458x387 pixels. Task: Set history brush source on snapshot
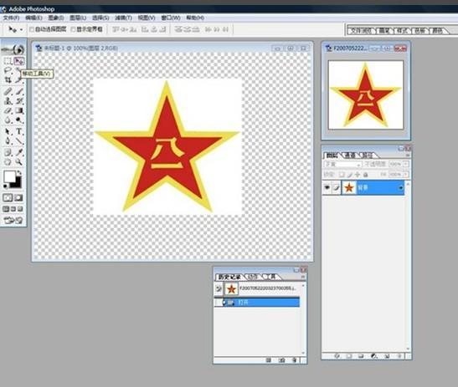(x=219, y=289)
